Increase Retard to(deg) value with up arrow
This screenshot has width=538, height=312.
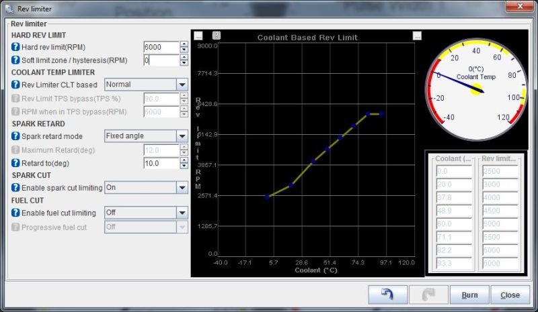[184, 160]
